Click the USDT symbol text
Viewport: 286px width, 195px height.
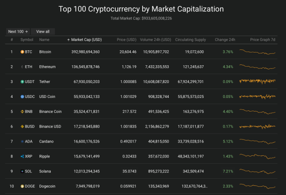[x=29, y=82]
